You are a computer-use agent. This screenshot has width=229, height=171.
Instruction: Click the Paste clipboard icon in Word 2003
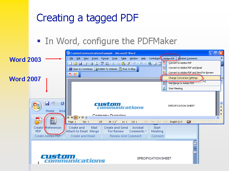(123, 64)
